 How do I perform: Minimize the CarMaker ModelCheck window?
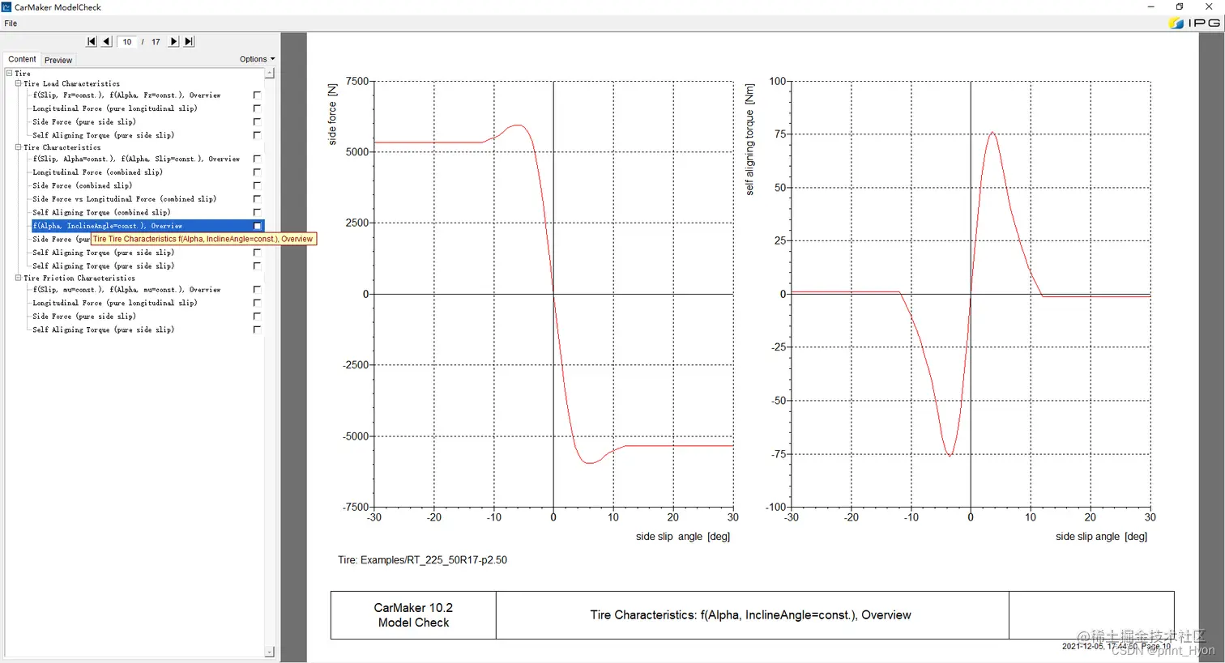[x=1150, y=6]
